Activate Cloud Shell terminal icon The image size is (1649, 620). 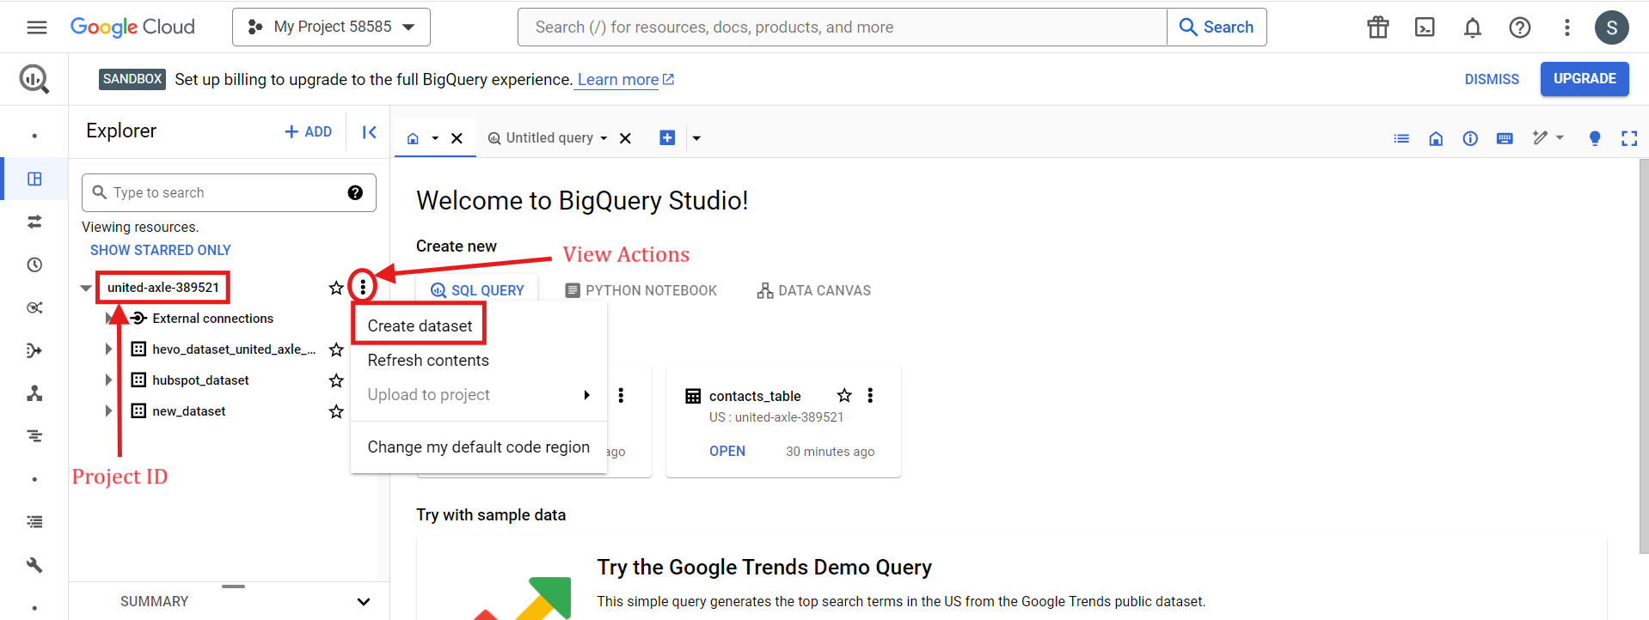1425,27
